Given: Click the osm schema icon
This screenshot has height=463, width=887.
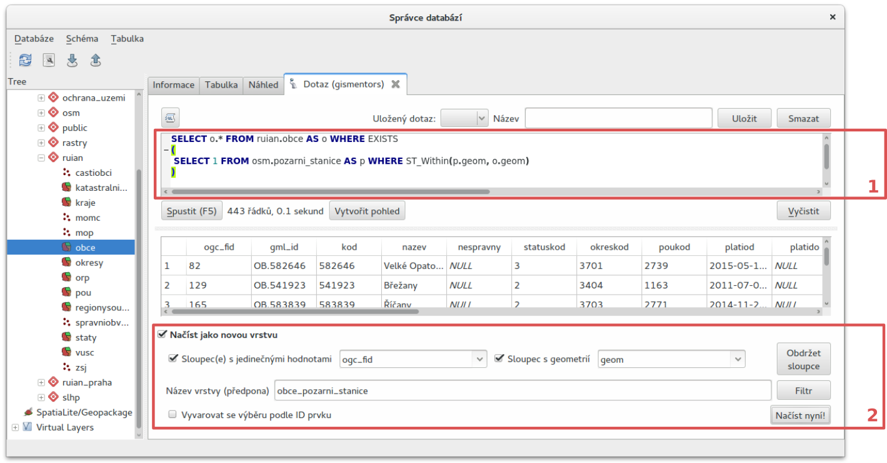Looking at the screenshot, I should pyautogui.click(x=53, y=113).
